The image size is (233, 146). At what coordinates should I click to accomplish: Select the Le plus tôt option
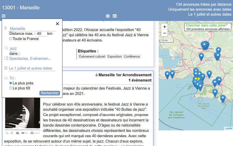(x=11, y=88)
